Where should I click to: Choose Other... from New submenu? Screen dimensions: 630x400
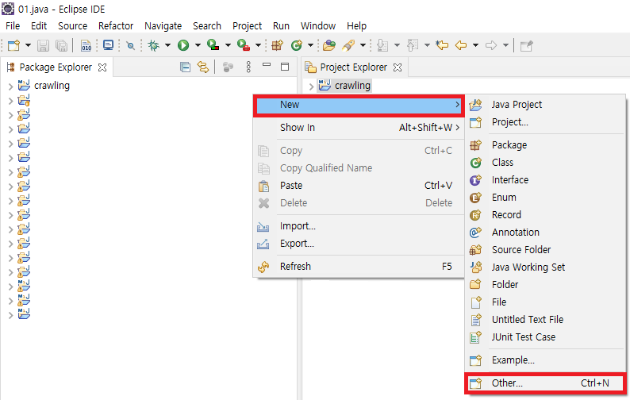tap(545, 383)
